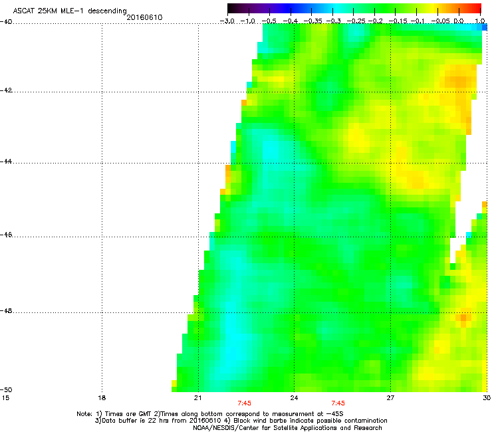The height and width of the screenshot is (432, 492).
Task: Click the latitude axis label "-50"
Action: coord(6,389)
